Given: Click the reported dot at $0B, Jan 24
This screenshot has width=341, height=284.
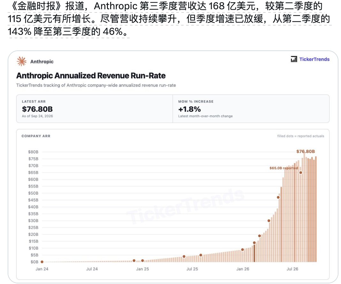Looking at the screenshot, I should click(42, 262).
